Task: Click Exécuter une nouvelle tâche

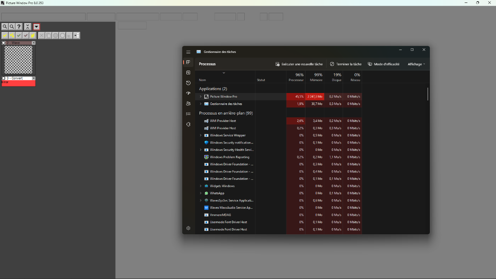Action: 299,64
